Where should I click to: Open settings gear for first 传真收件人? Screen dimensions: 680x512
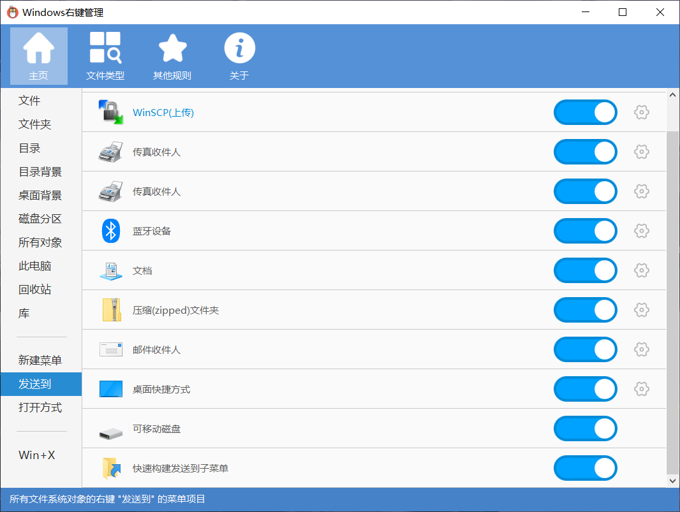click(641, 152)
